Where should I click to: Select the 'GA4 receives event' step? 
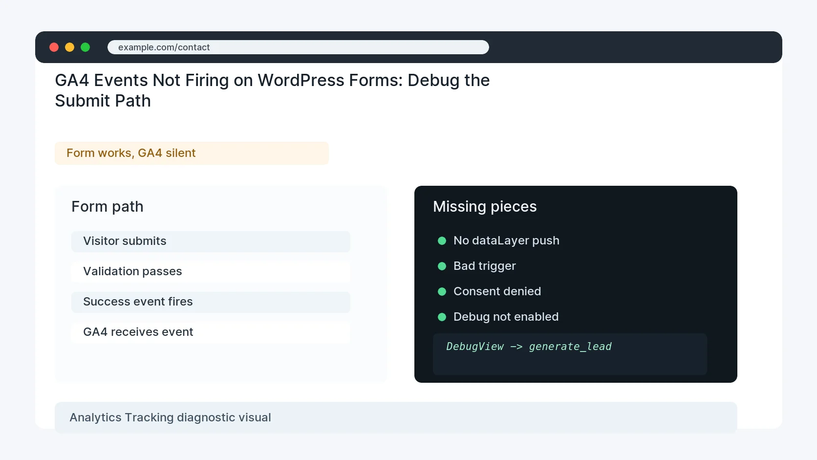point(211,332)
